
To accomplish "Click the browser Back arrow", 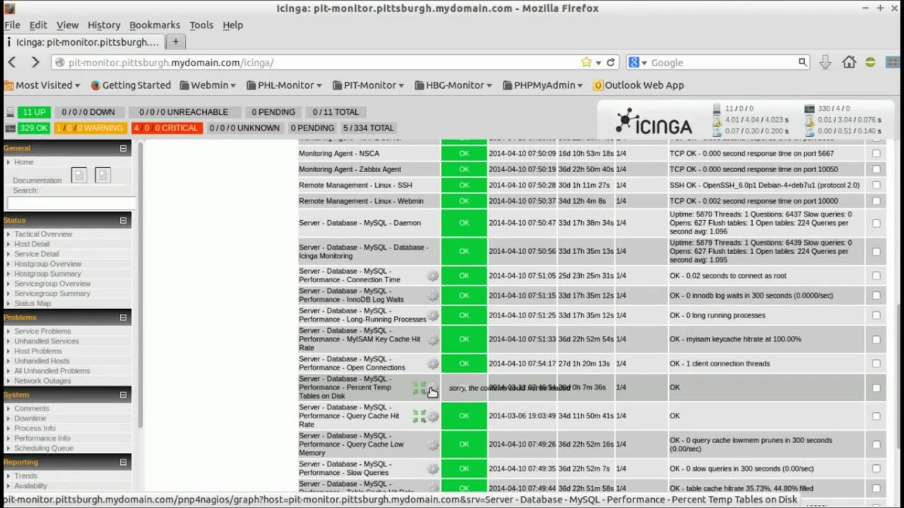I will [12, 62].
